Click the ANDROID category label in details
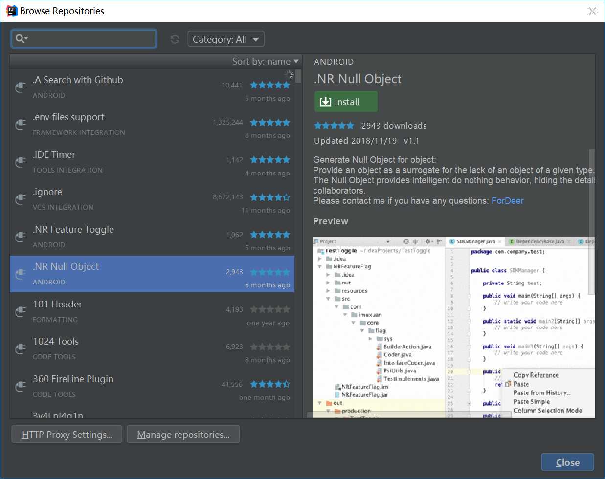Screen dimensions: 605x479 tap(334, 62)
